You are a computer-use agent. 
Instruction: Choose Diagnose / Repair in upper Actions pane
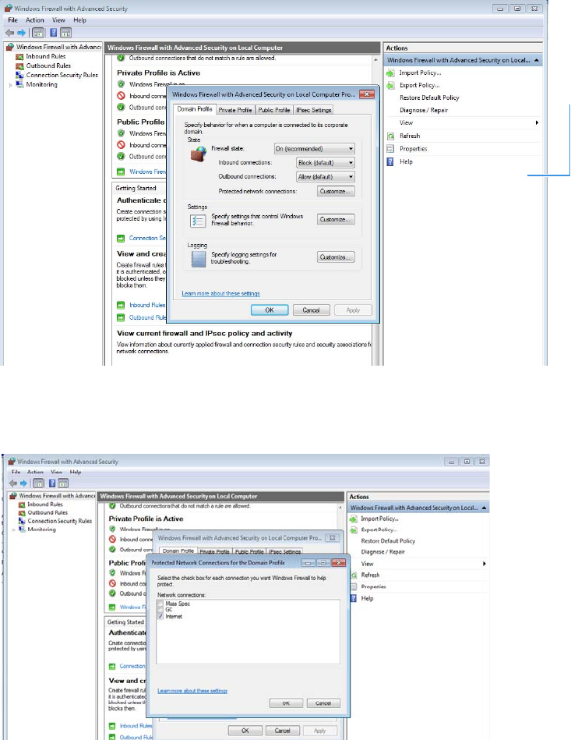(x=424, y=110)
